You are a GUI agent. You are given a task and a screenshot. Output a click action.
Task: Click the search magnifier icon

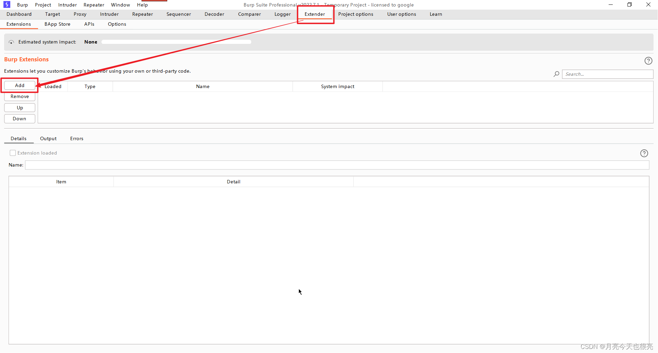tap(556, 74)
